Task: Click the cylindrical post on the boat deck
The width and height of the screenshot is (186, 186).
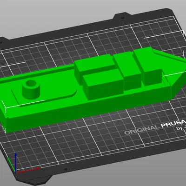Action: click(x=31, y=89)
